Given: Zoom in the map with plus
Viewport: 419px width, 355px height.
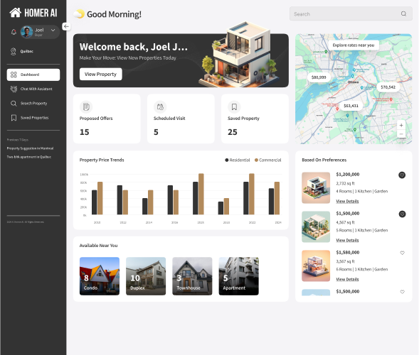Looking at the screenshot, I should coord(401,125).
